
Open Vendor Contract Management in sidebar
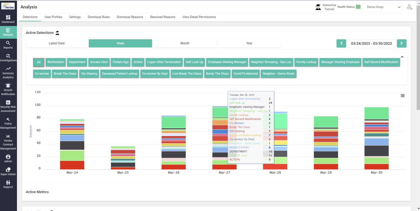click(x=8, y=142)
